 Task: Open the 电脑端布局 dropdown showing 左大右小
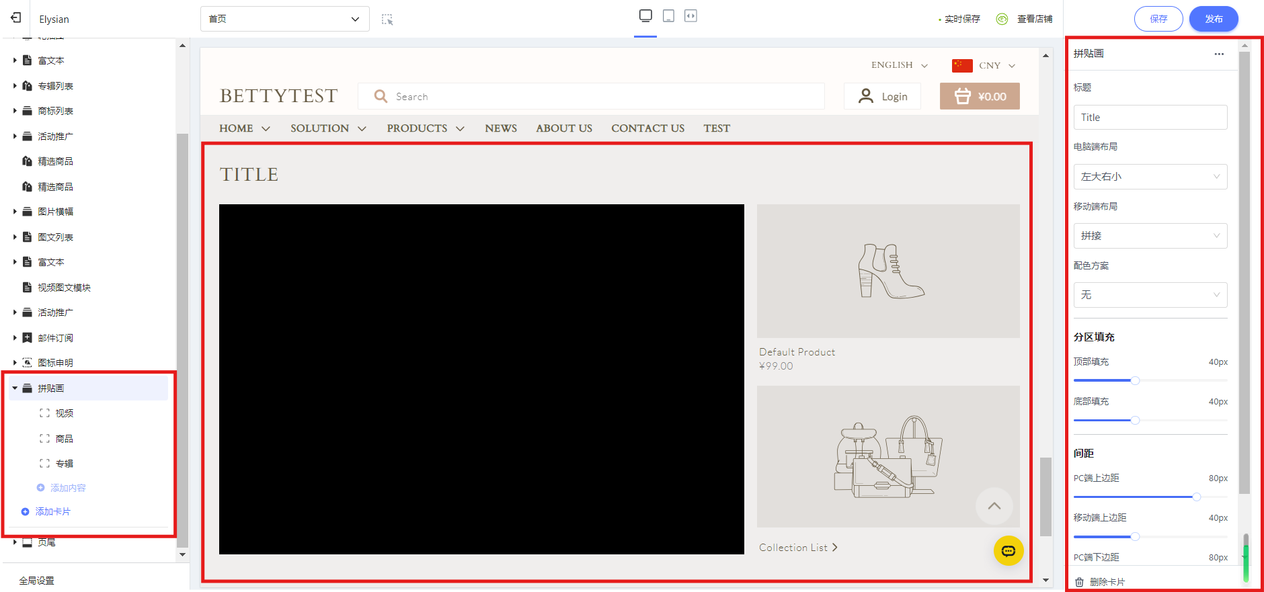(1150, 177)
